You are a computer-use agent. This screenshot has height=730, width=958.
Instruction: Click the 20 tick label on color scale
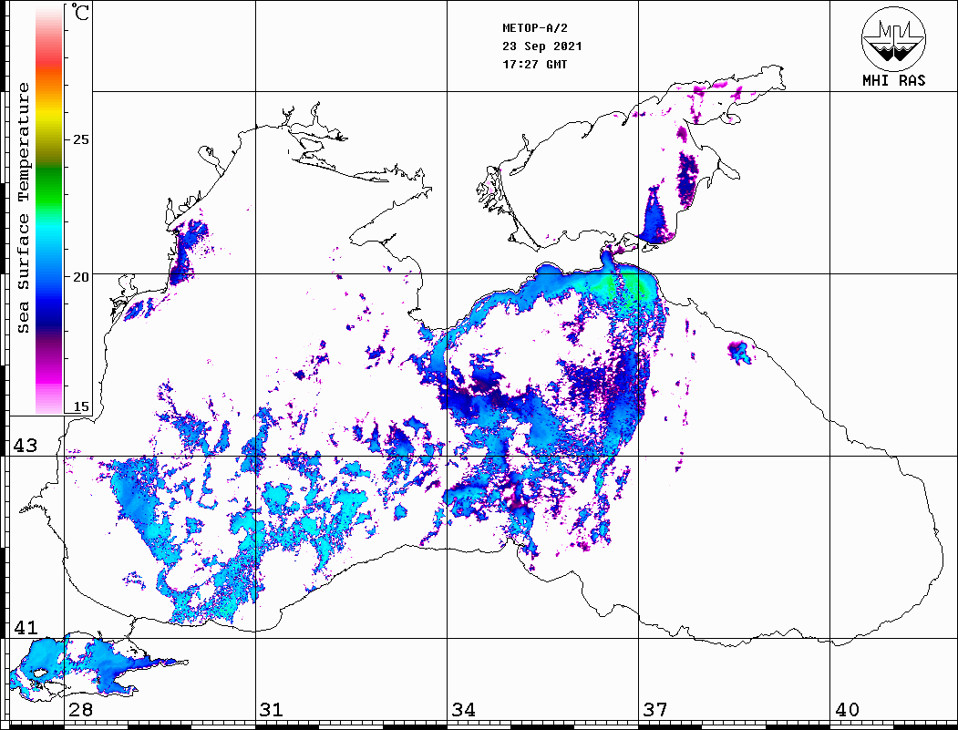pyautogui.click(x=80, y=277)
